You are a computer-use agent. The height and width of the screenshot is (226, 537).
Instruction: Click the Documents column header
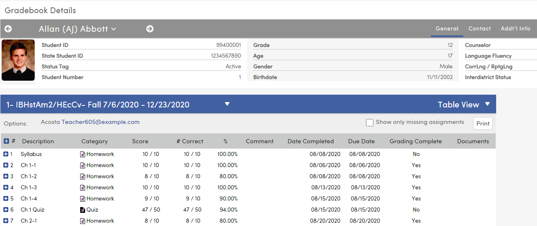tap(473, 141)
